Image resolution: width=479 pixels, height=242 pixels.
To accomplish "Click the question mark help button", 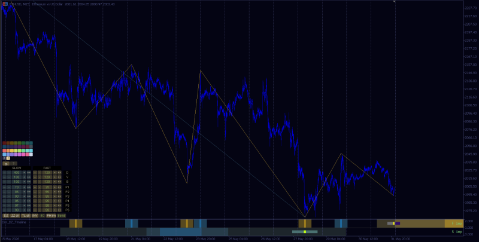I will coord(13,163).
